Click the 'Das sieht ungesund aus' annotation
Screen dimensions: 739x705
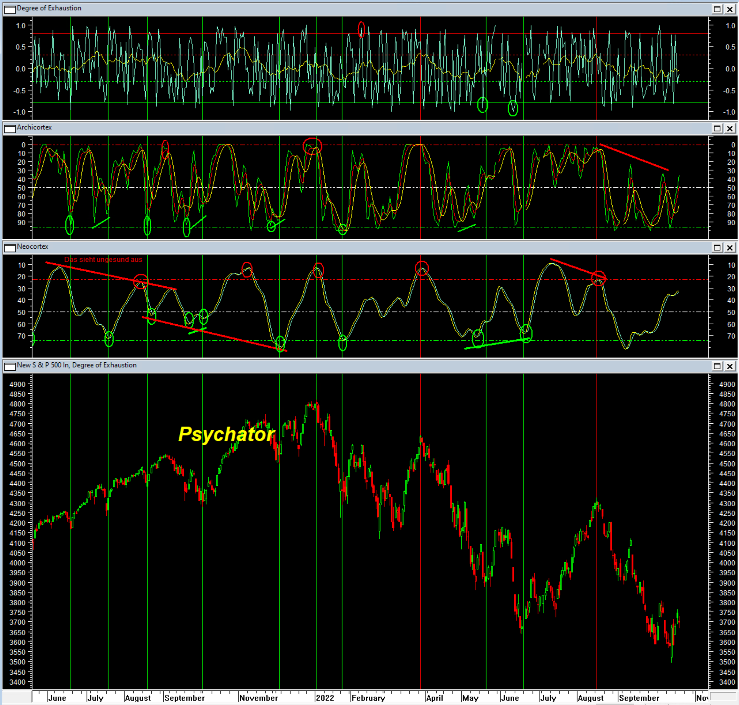[103, 260]
